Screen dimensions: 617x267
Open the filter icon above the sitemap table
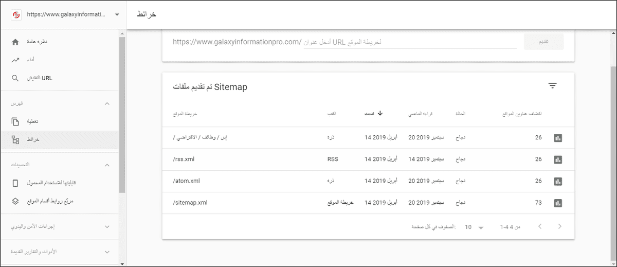pos(553,86)
